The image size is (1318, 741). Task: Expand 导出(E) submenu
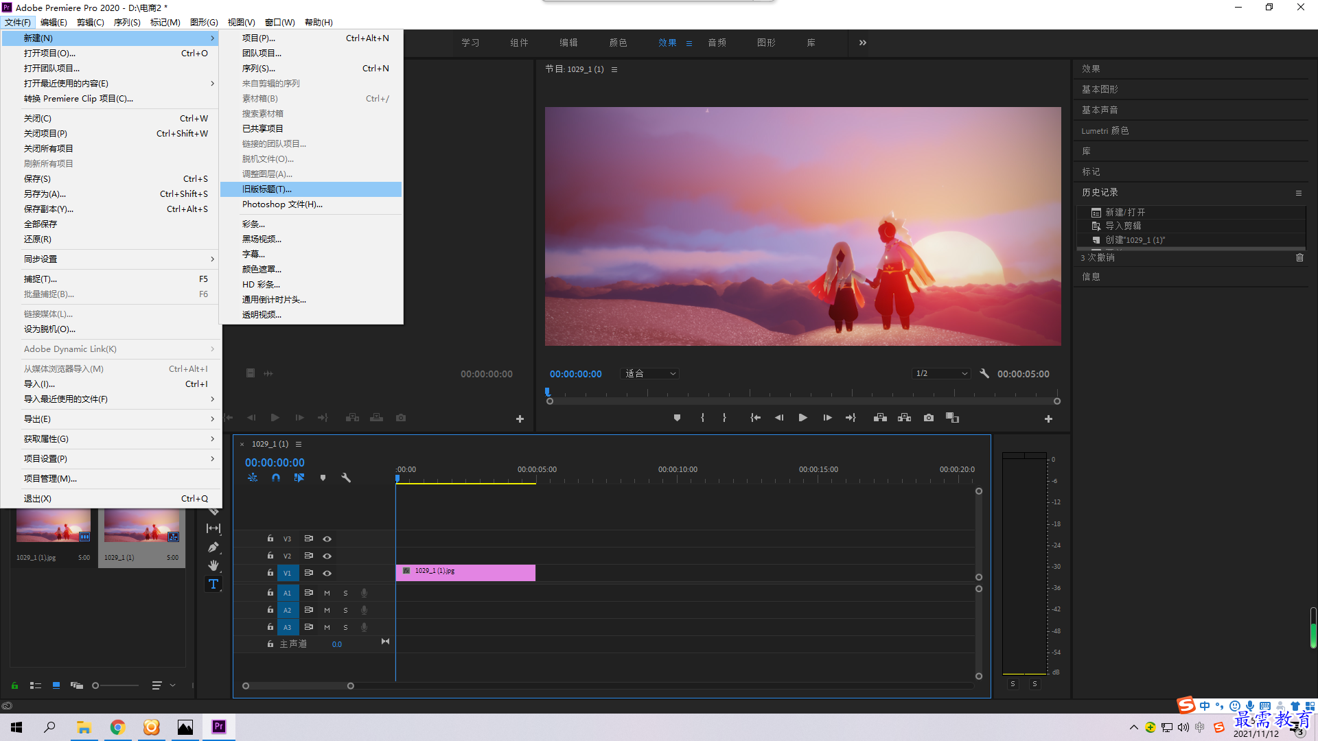point(111,419)
